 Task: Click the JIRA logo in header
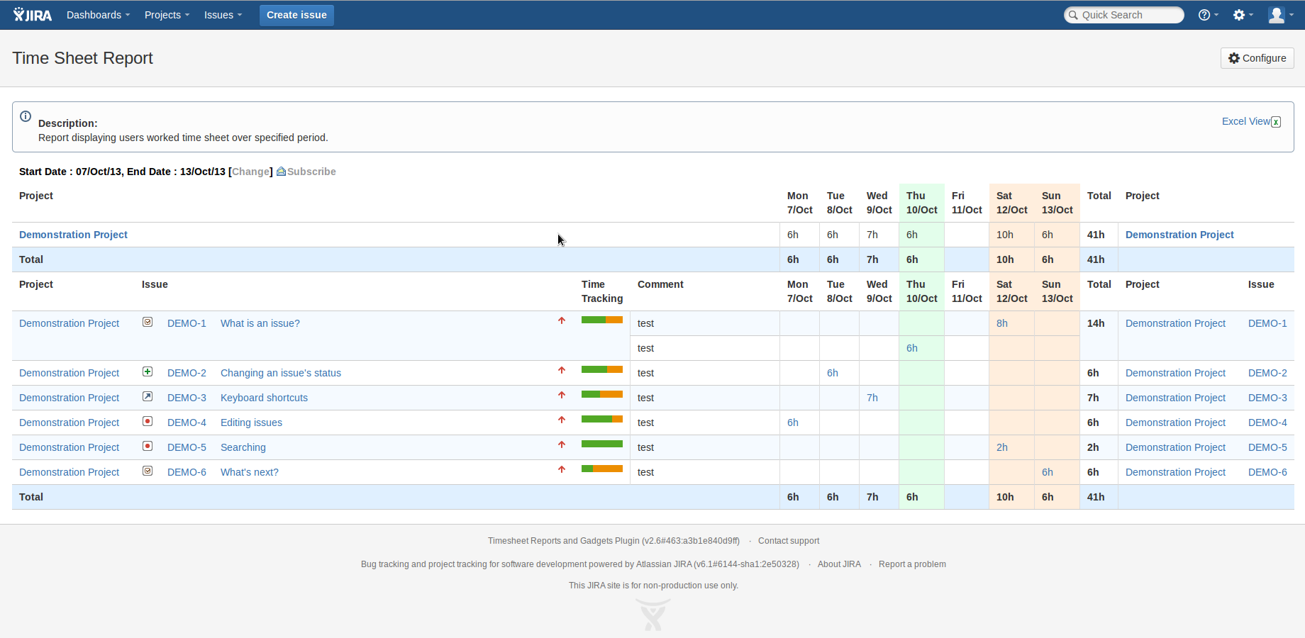pyautogui.click(x=33, y=15)
